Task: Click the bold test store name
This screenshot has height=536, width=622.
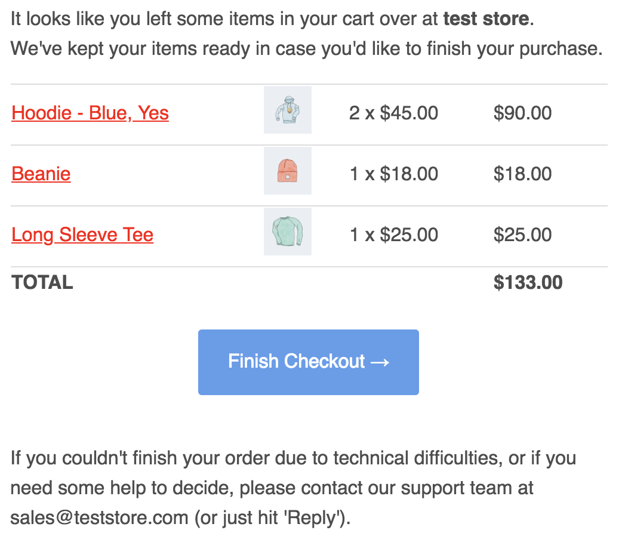Action: [486, 19]
